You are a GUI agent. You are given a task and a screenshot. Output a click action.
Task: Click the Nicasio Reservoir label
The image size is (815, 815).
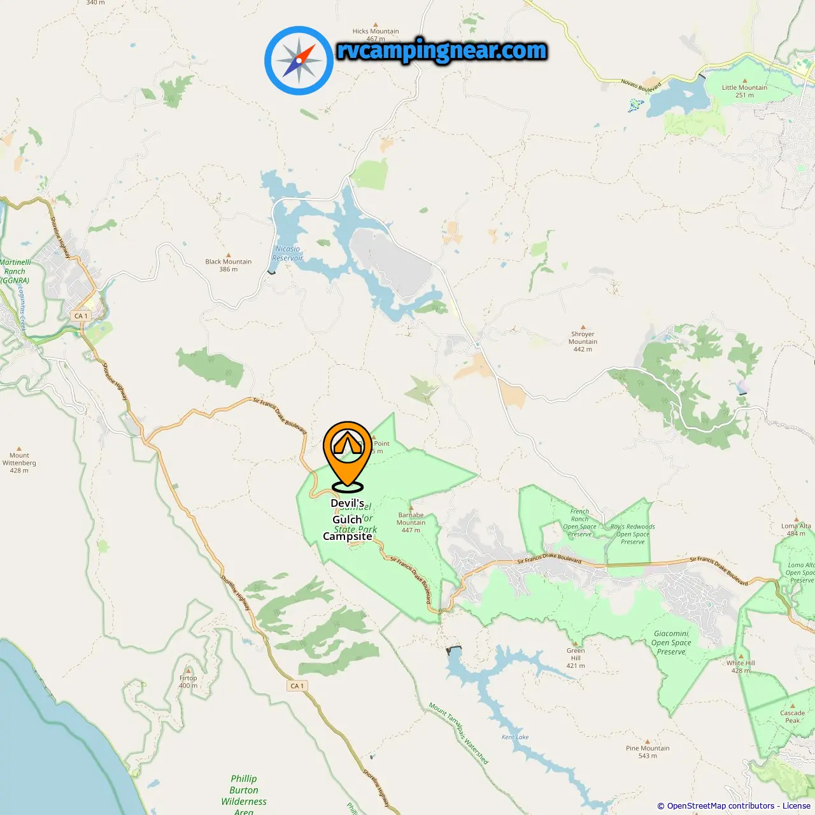click(288, 253)
